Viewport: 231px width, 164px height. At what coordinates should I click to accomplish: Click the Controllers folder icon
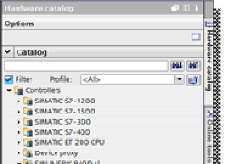click(19, 90)
